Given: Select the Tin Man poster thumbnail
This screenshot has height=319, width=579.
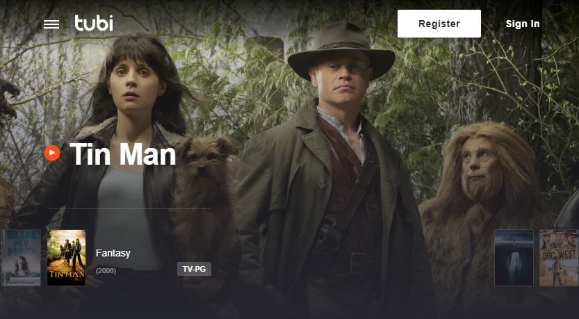Looking at the screenshot, I should pos(67,258).
